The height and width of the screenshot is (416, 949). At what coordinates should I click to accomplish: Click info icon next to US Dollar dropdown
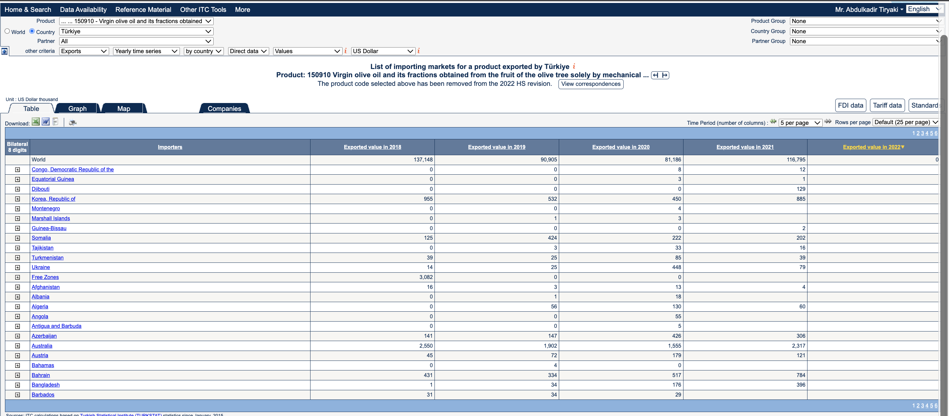pos(419,51)
